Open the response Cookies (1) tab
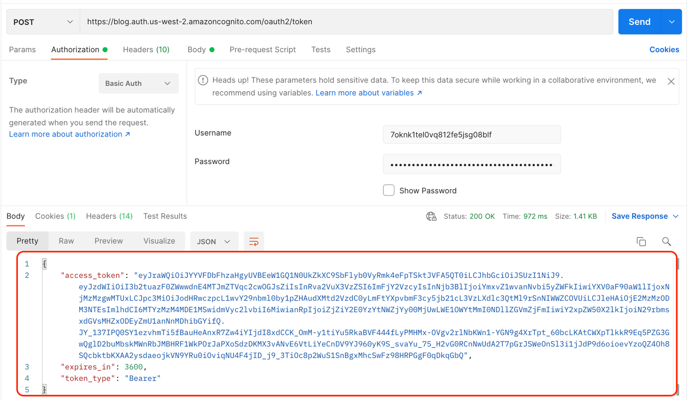691x400 pixels. click(56, 216)
